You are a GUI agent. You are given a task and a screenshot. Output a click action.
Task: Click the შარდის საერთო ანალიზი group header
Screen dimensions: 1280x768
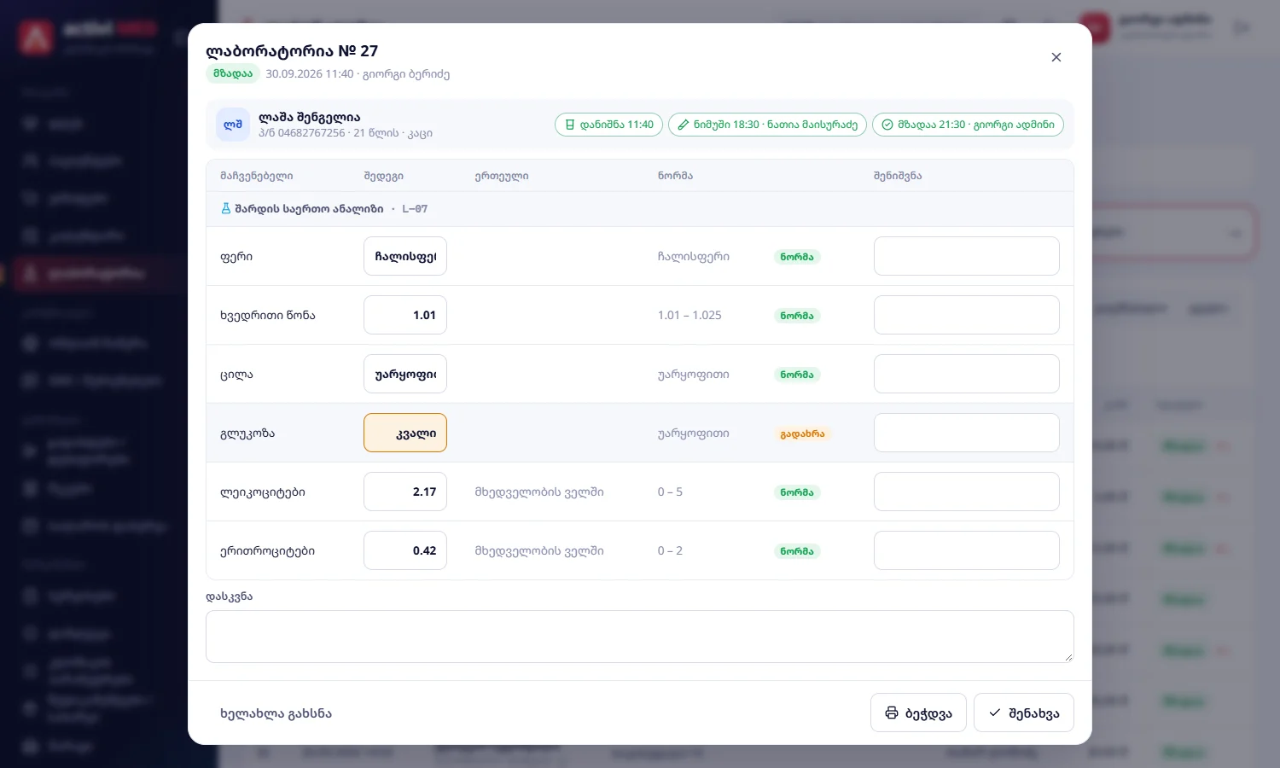coord(640,209)
